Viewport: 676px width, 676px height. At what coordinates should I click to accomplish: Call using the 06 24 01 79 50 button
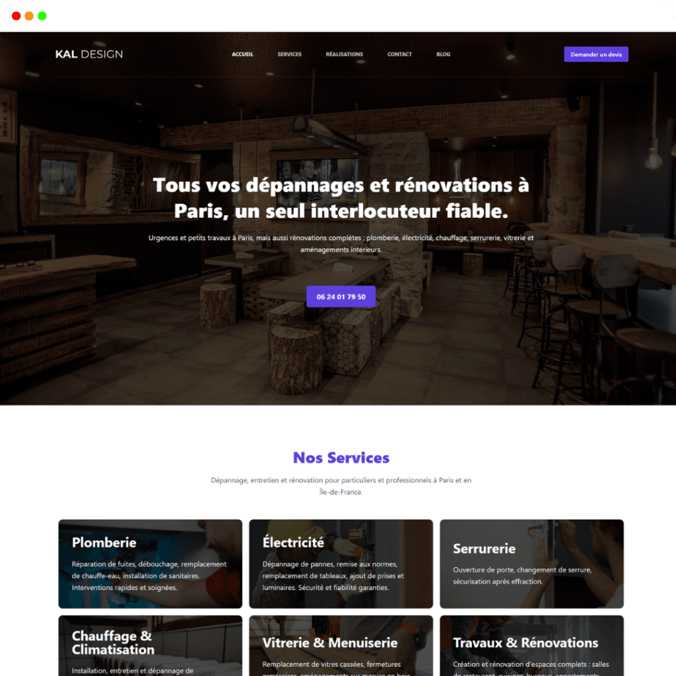tap(341, 296)
